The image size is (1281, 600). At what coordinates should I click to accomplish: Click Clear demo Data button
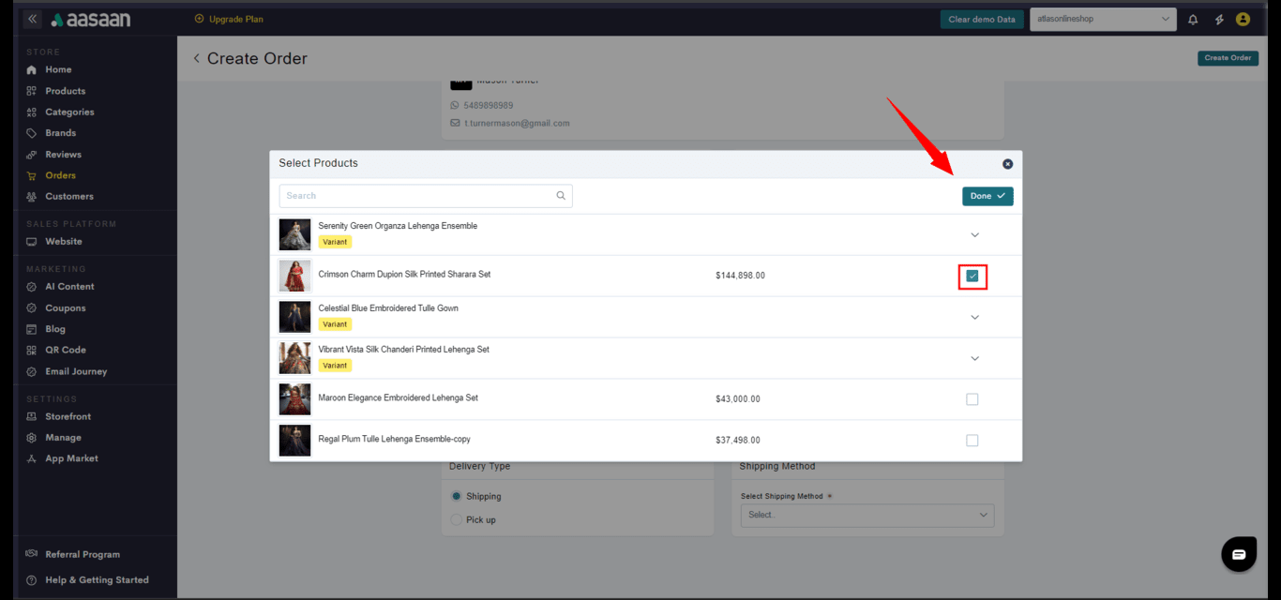point(981,20)
